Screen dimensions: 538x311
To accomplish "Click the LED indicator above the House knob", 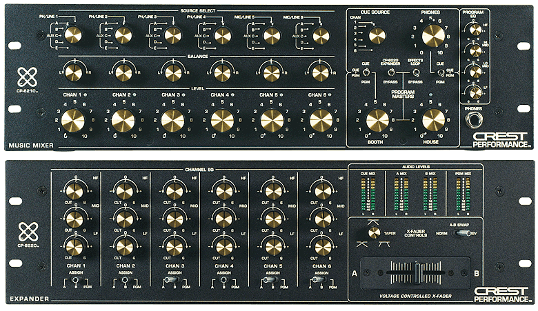I will (x=431, y=95).
